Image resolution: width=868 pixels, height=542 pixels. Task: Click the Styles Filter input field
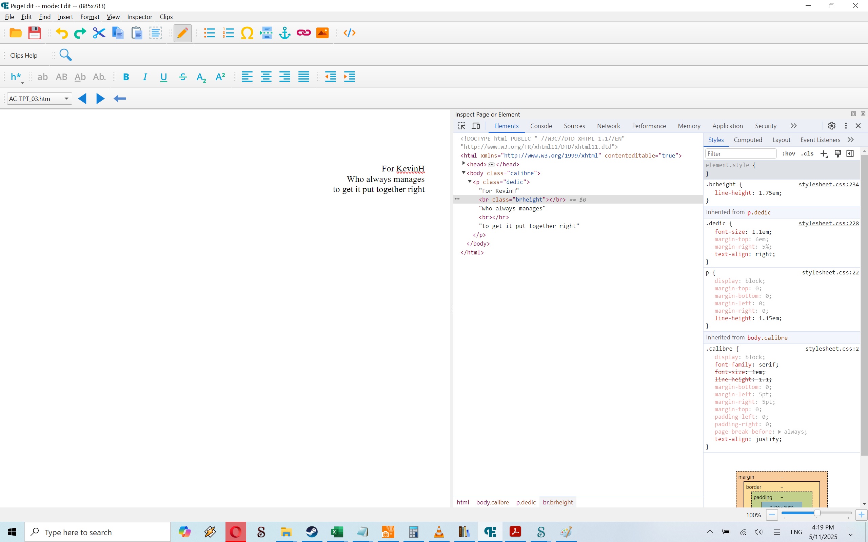(x=740, y=153)
